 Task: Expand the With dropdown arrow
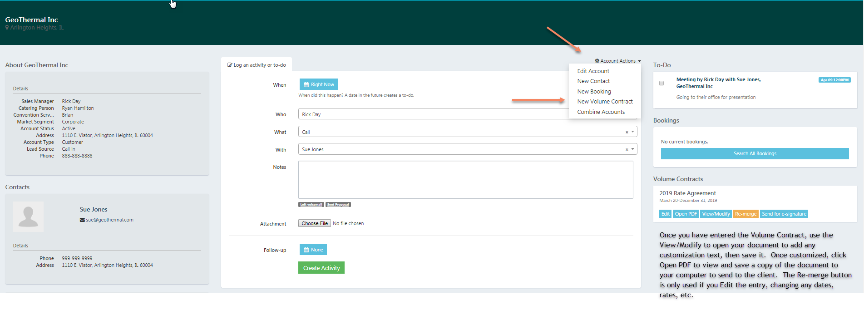tap(632, 149)
